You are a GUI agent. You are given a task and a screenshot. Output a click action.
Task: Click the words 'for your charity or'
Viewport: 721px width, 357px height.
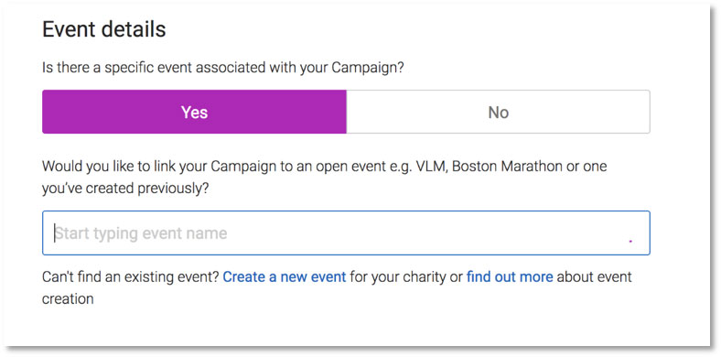[x=406, y=277]
